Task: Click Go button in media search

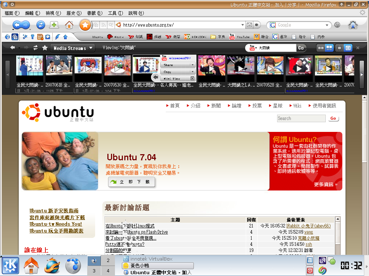Action: click(x=301, y=48)
